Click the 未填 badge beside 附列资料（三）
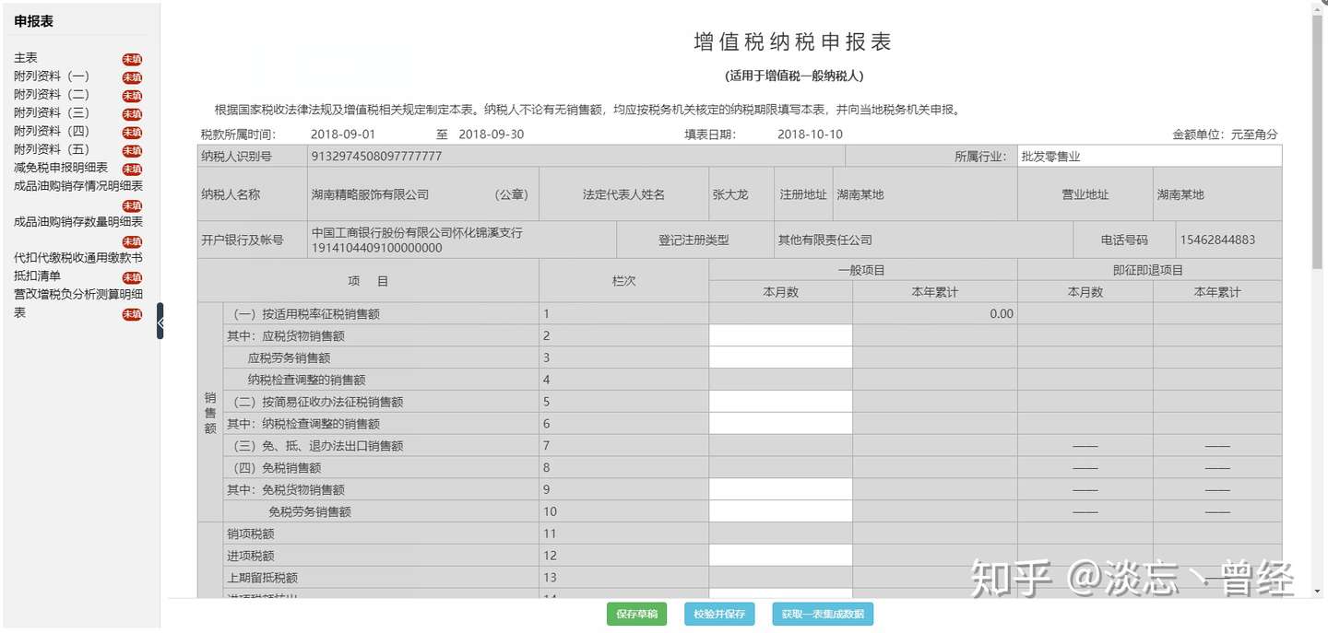 (x=133, y=112)
